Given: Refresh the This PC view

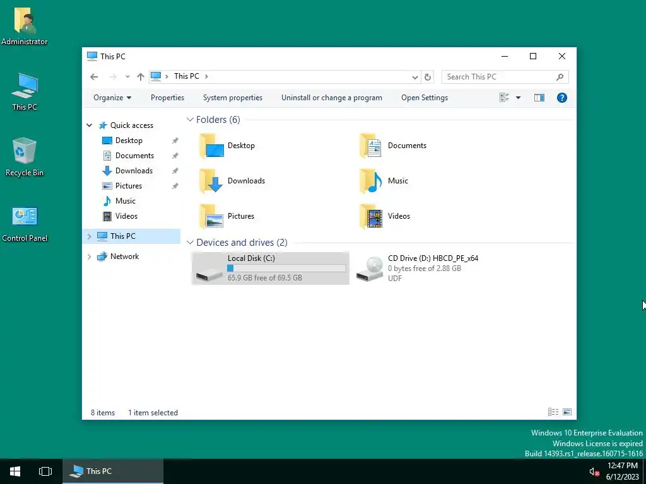Looking at the screenshot, I should coord(428,77).
